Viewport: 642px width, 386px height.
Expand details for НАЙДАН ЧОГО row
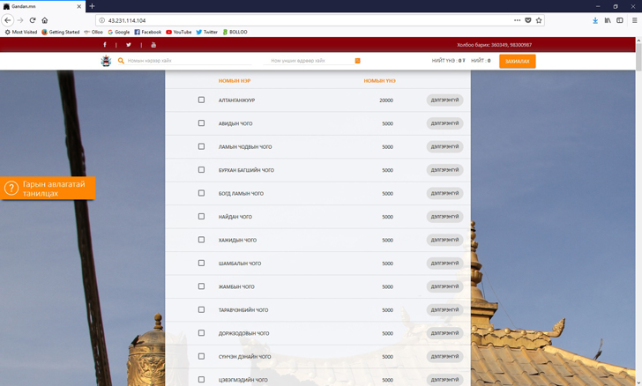[x=444, y=217]
